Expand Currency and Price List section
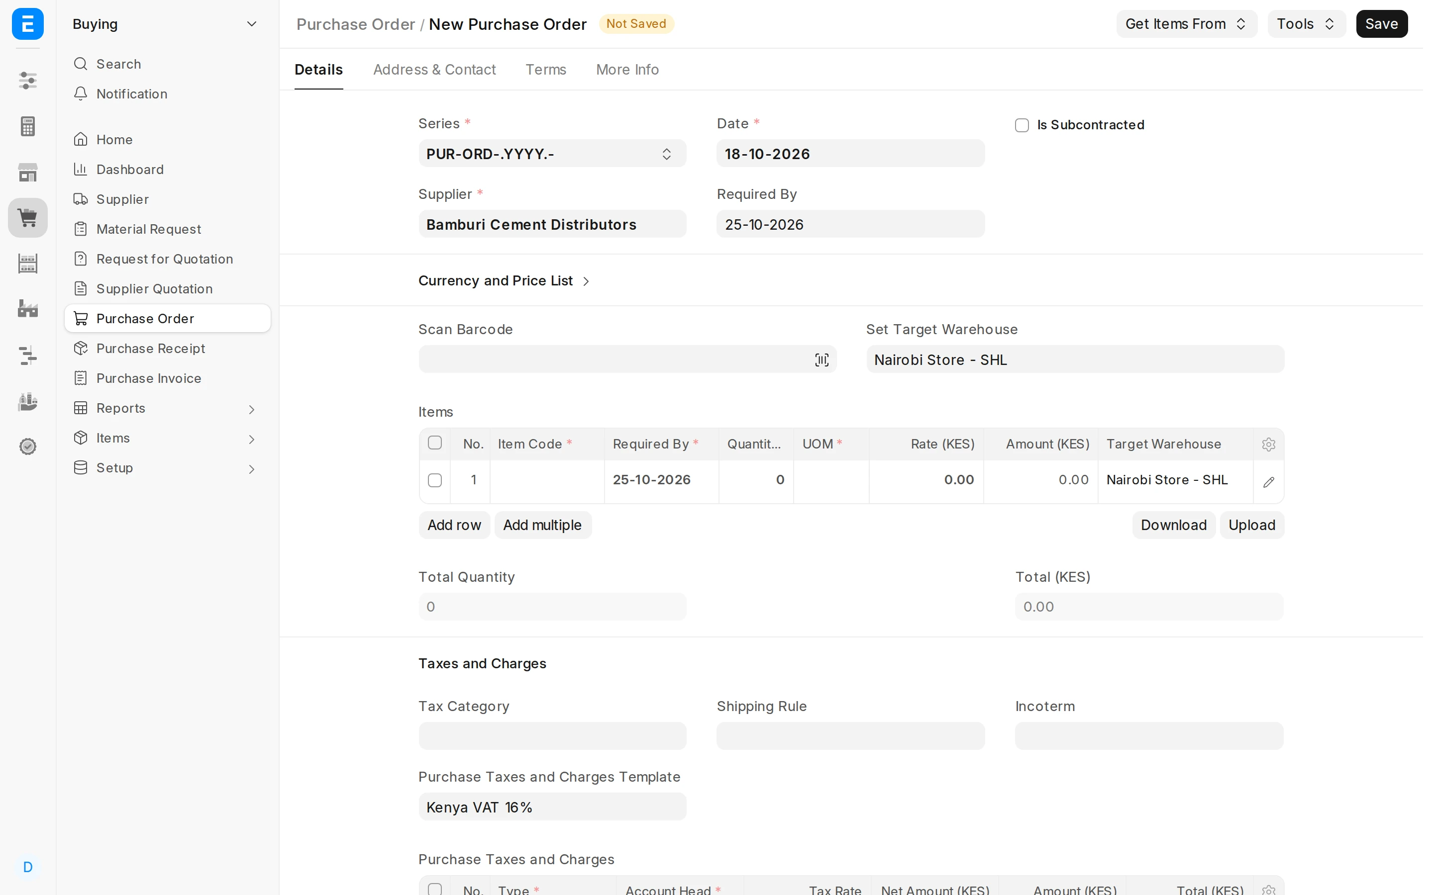 pos(504,280)
